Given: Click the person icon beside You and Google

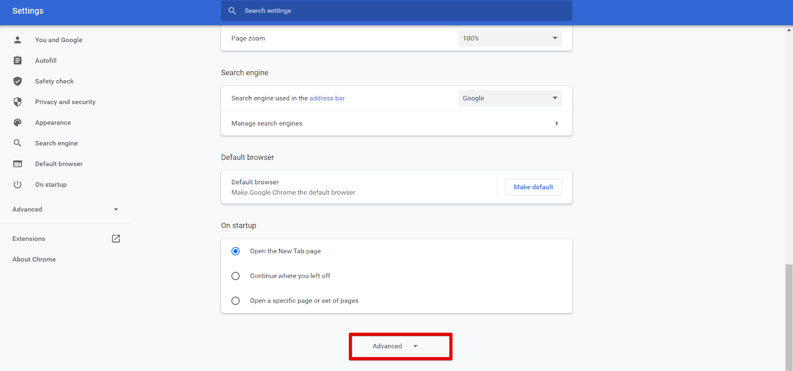Looking at the screenshot, I should coord(17,40).
